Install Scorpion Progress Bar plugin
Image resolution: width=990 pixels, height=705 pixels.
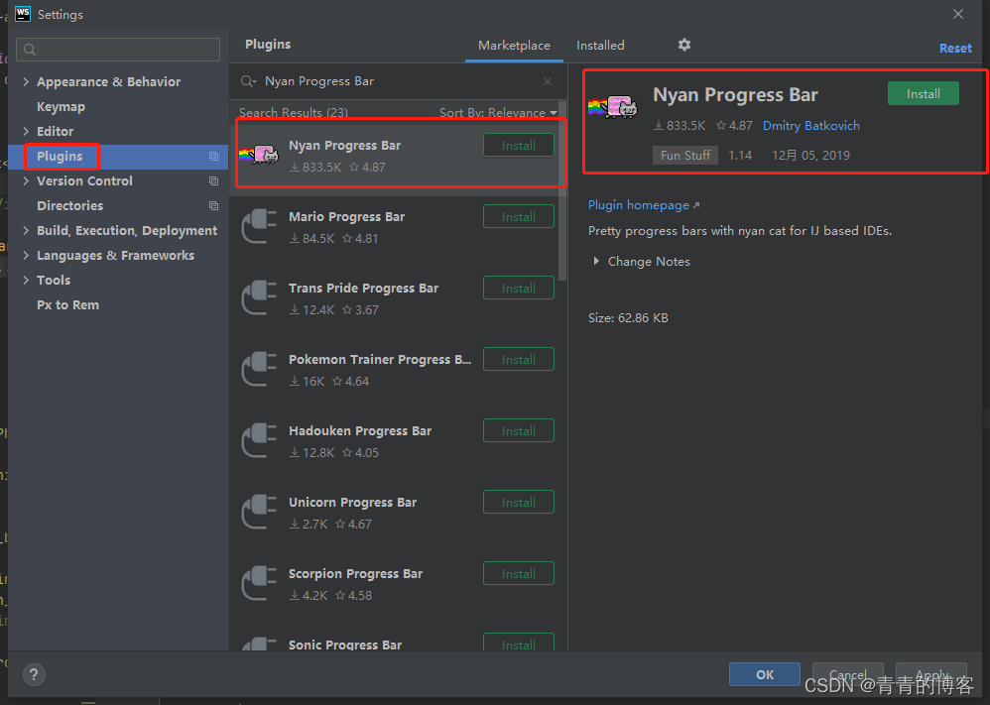[x=519, y=573]
